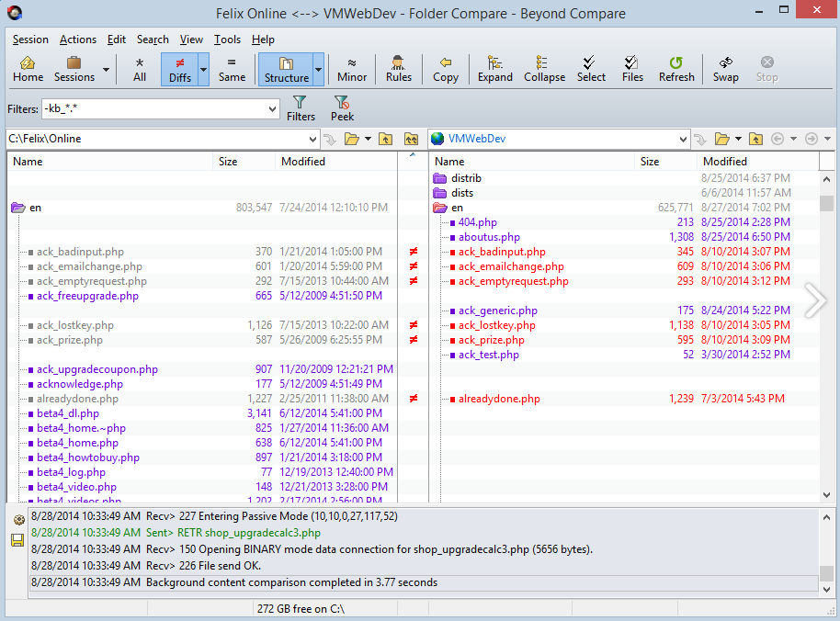
Task: Select the dists folder
Action: tap(461, 193)
